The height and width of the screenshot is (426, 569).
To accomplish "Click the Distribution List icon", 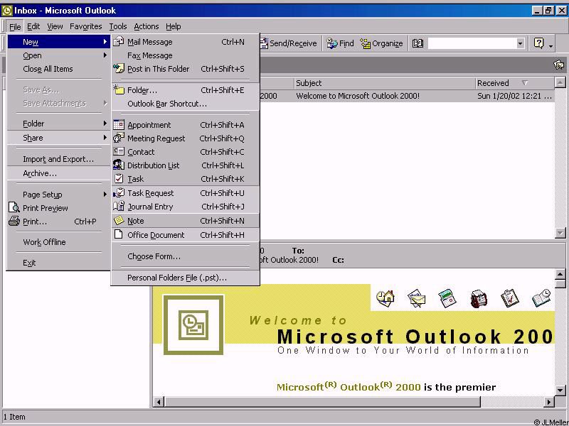I will (119, 165).
